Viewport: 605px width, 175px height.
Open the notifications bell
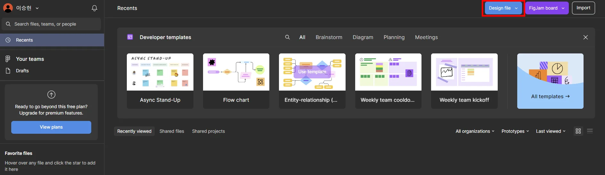[94, 8]
